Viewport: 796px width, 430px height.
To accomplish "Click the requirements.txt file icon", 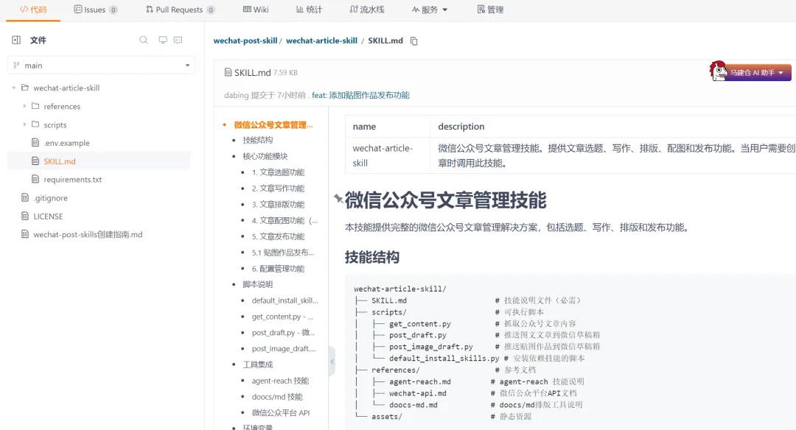I will [35, 179].
